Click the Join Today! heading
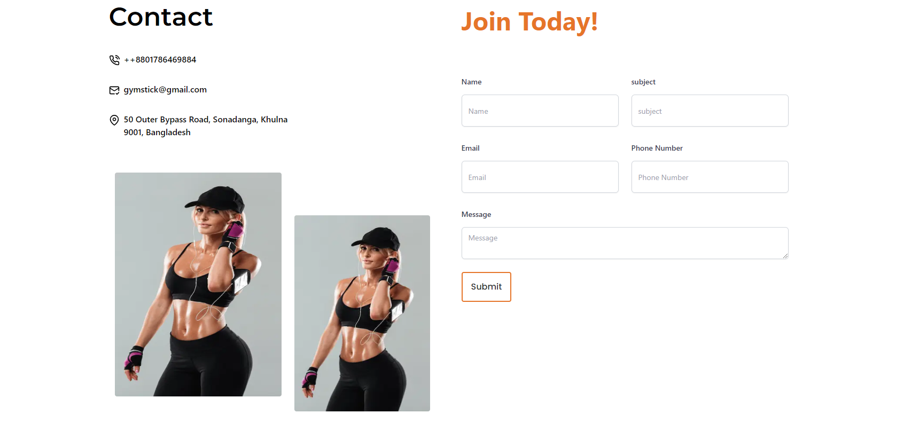The width and height of the screenshot is (904, 421). (529, 22)
